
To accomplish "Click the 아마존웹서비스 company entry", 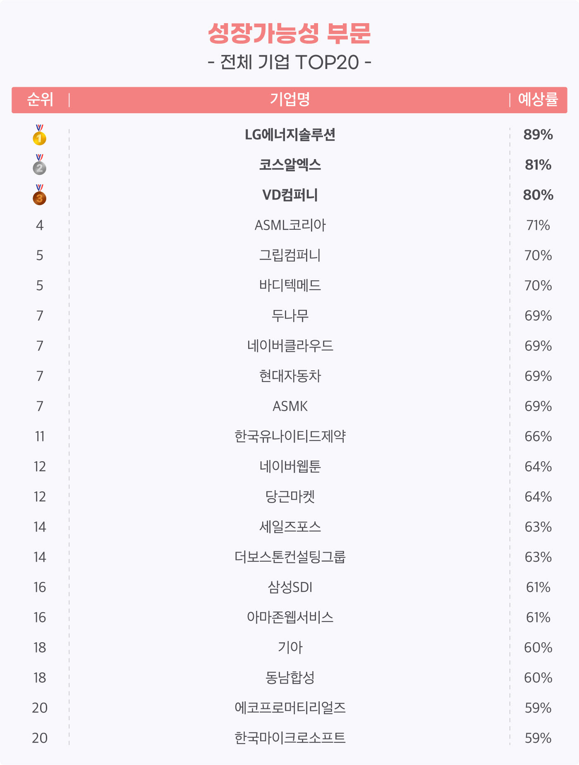I will 290,617.
